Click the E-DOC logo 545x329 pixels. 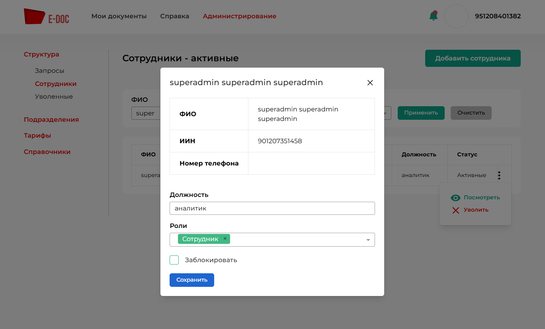pyautogui.click(x=47, y=16)
